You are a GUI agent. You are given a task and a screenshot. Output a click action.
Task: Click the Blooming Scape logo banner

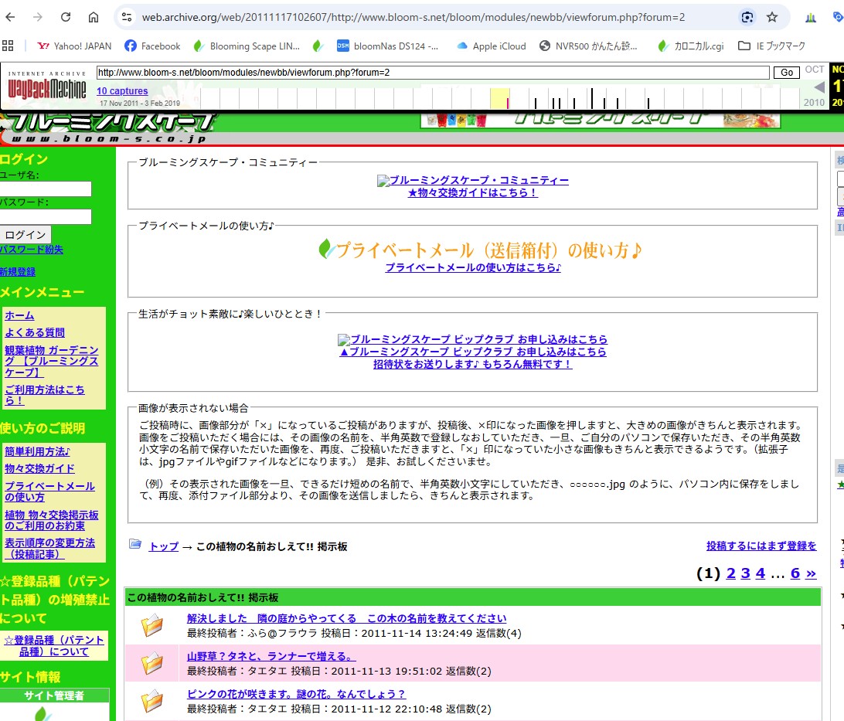click(x=111, y=128)
